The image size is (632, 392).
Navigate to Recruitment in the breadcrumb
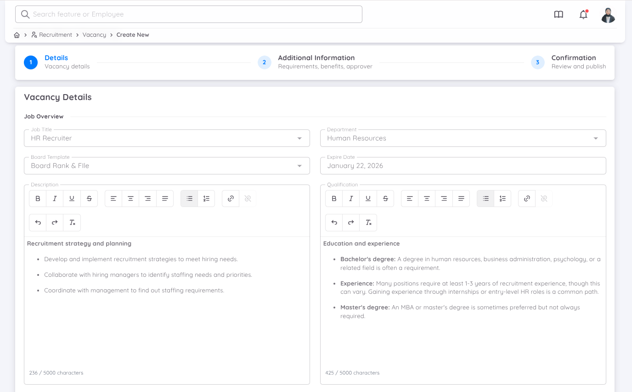55,35
